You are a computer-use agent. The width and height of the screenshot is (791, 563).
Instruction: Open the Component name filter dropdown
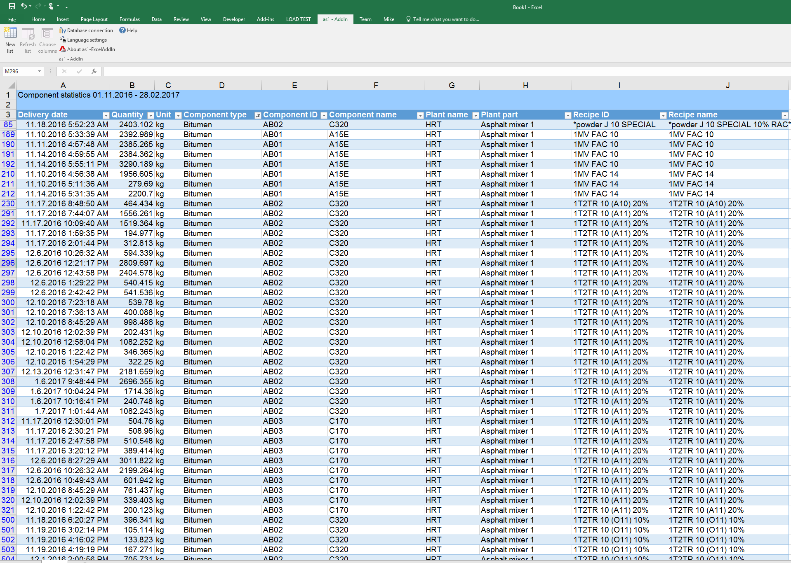420,115
